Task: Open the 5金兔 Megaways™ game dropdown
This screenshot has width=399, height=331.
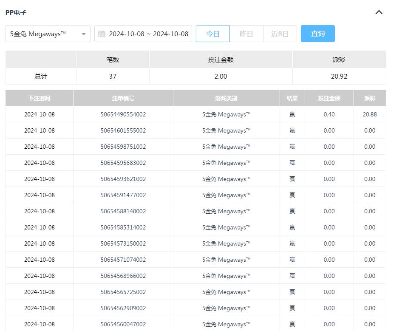Action: tap(42, 34)
